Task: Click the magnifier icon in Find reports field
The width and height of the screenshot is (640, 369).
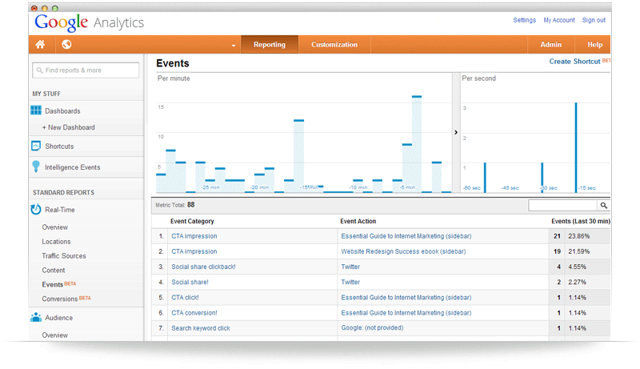Action: click(x=39, y=70)
